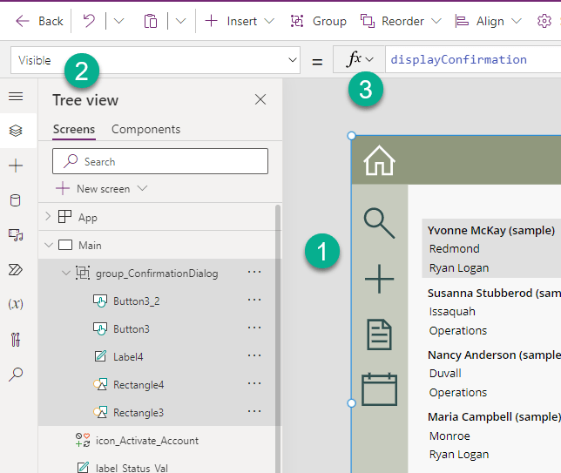Open the Data cylinder icon
This screenshot has width=561, height=473.
click(x=16, y=200)
